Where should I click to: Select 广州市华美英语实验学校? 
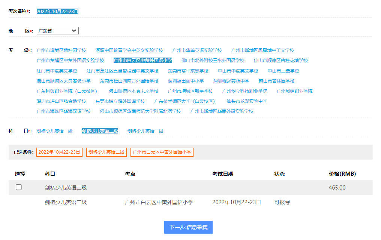tap(197, 50)
